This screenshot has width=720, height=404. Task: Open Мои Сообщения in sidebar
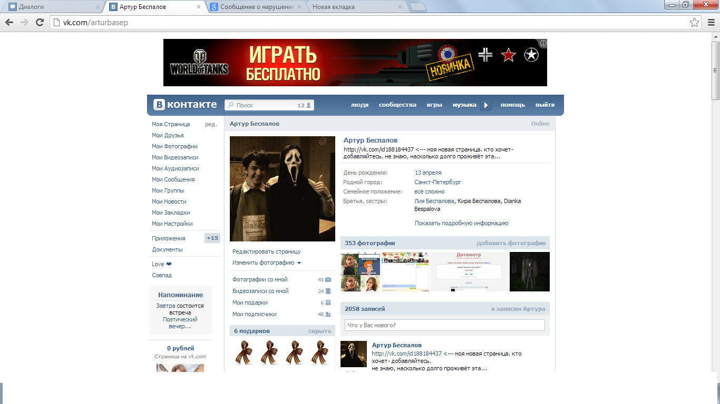173,179
